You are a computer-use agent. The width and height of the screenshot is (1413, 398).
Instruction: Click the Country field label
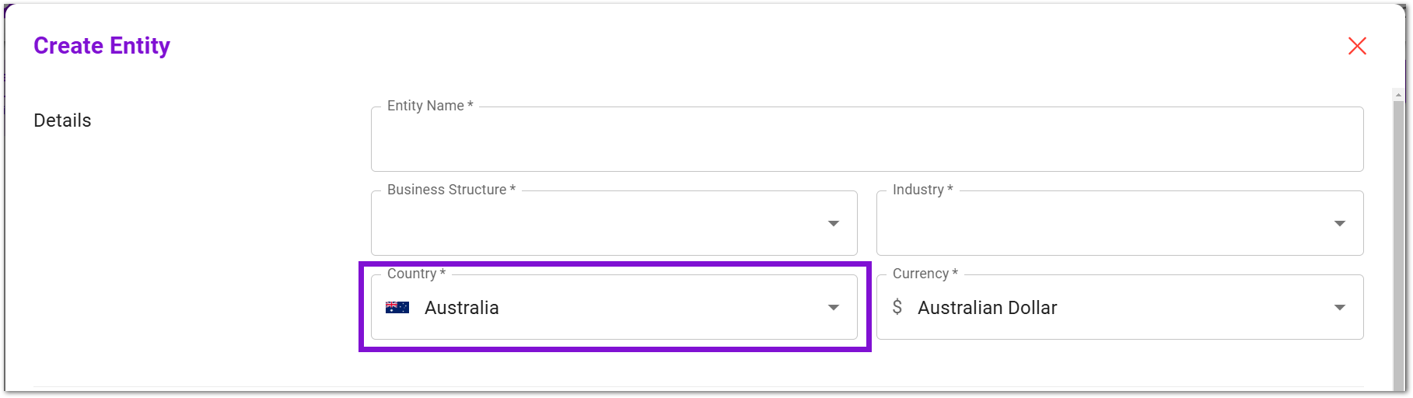(416, 274)
